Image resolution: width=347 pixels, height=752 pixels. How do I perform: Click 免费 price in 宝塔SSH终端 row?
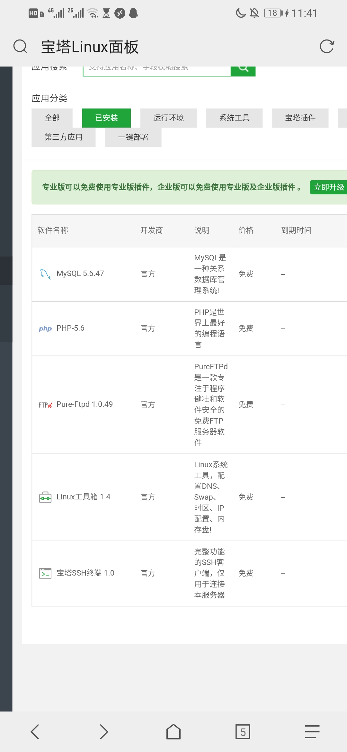point(246,573)
